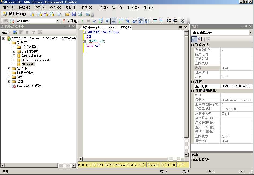Select ReportServerTempDB database

click(36, 60)
